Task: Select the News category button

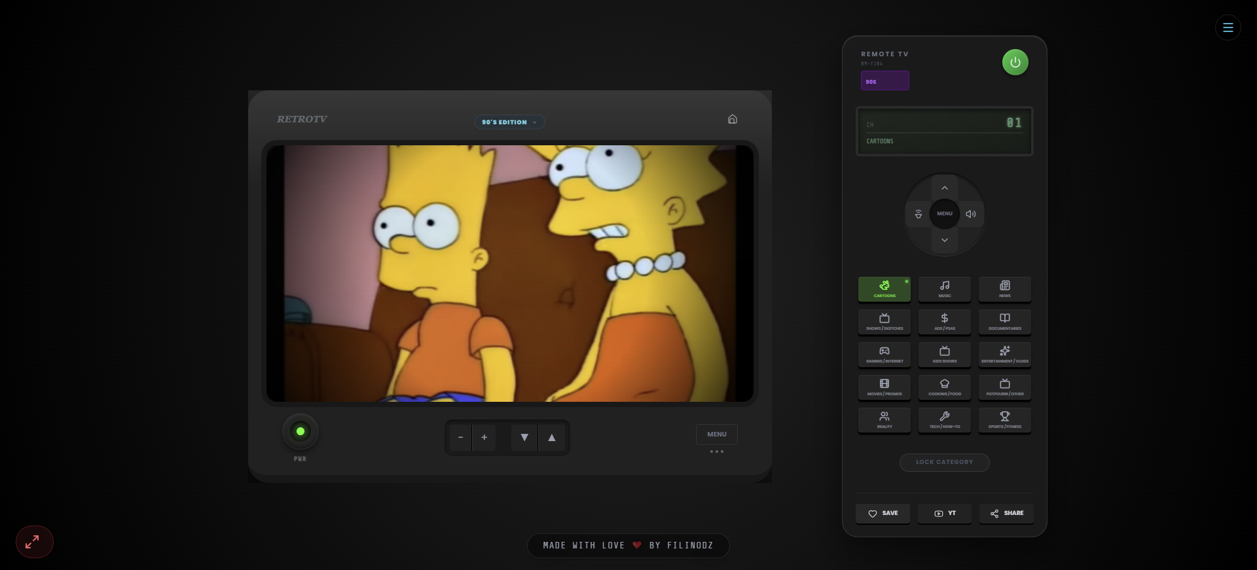Action: click(x=1004, y=289)
